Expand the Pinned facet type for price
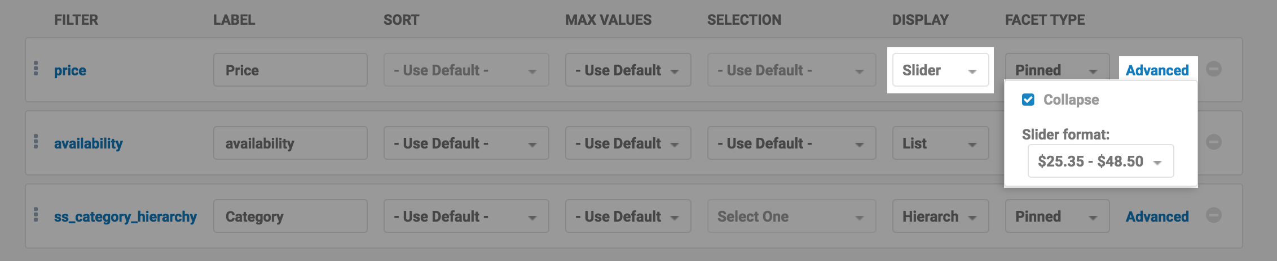The image size is (1277, 261). (1056, 70)
